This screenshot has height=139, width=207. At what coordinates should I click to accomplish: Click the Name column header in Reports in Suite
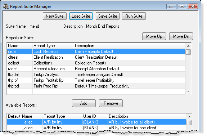point(20,46)
